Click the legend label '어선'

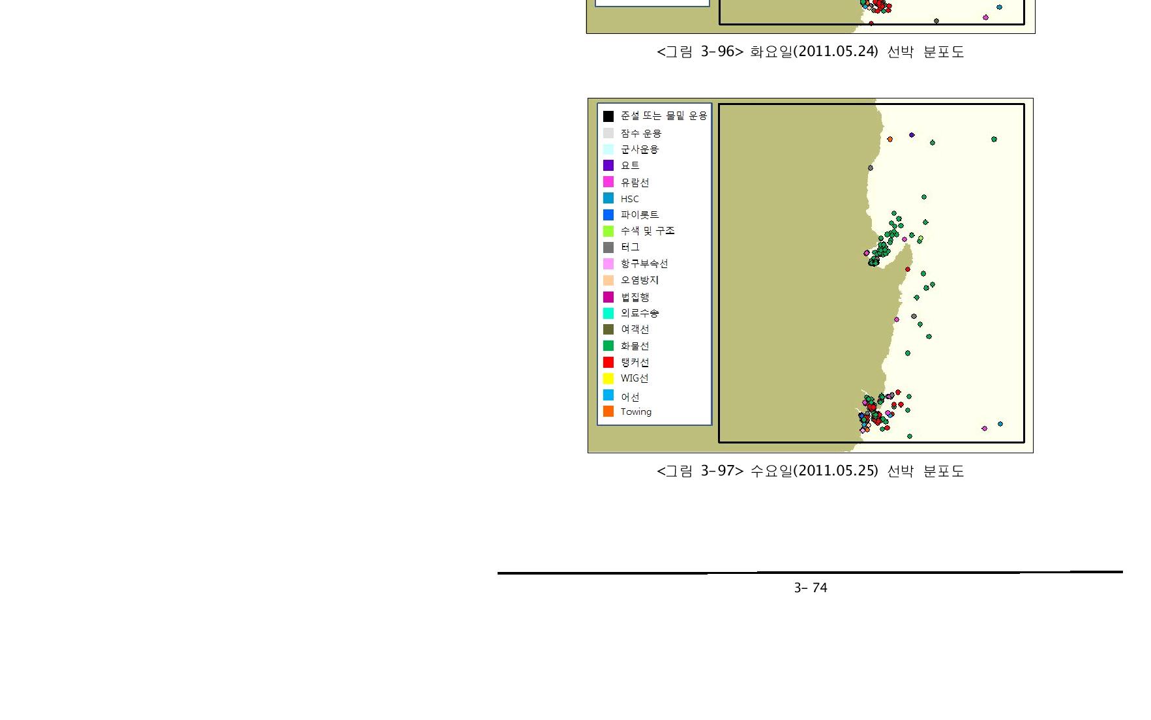630,397
